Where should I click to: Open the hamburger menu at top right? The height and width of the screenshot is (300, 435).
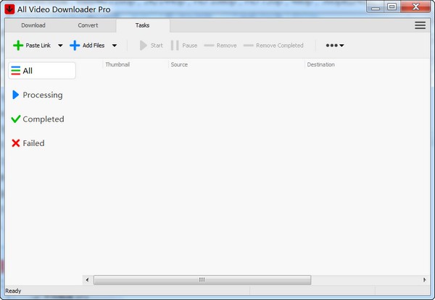point(420,25)
